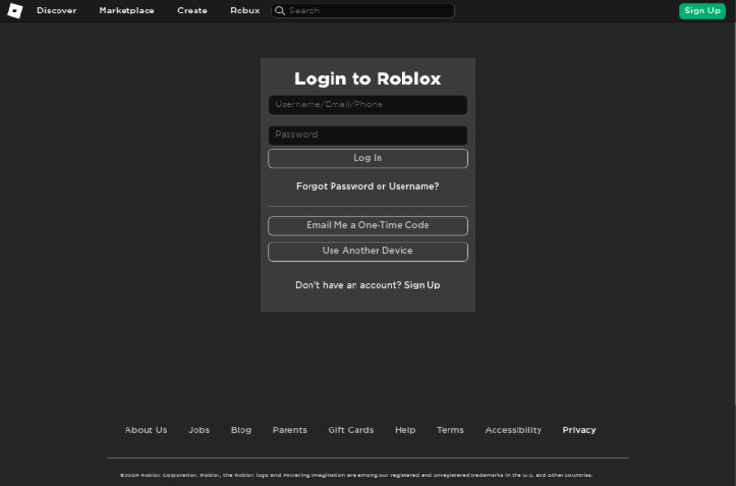Click the Roblox Corporation copyright text
The width and height of the screenshot is (736, 486).
pyautogui.click(x=356, y=475)
